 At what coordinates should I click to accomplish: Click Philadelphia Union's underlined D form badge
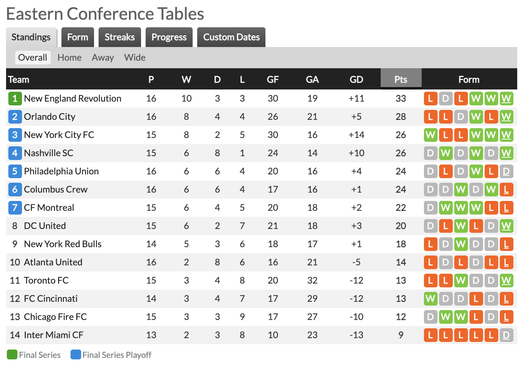pos(506,171)
